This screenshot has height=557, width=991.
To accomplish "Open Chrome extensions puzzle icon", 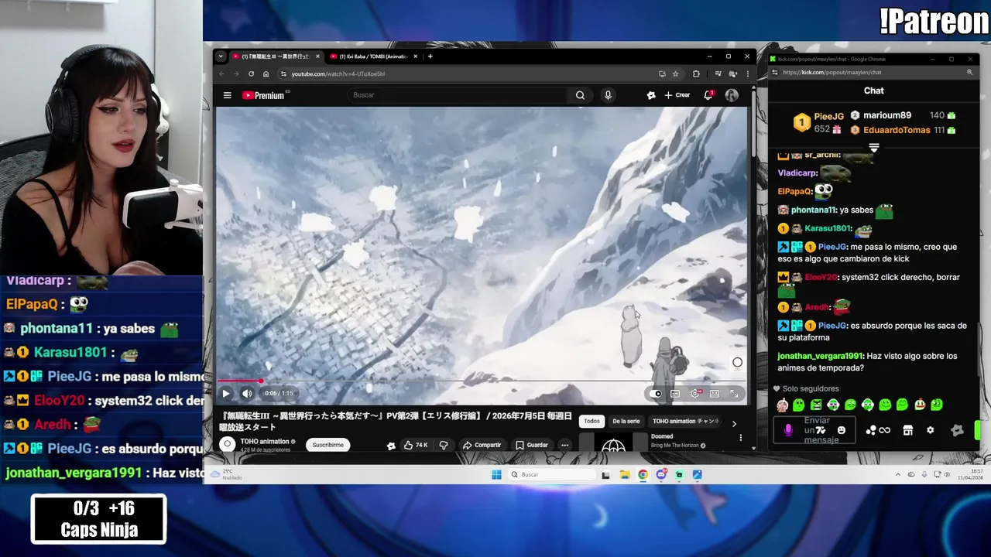I will coord(696,73).
